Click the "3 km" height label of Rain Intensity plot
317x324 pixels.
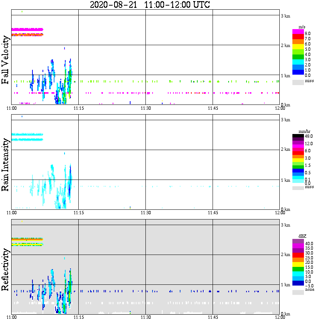(x=285, y=120)
